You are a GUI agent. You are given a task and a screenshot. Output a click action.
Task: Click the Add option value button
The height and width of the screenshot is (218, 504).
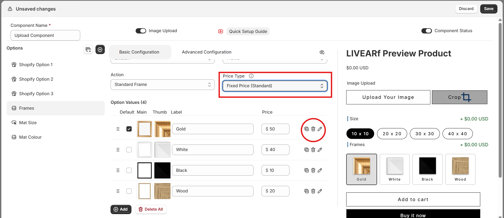pos(121,209)
